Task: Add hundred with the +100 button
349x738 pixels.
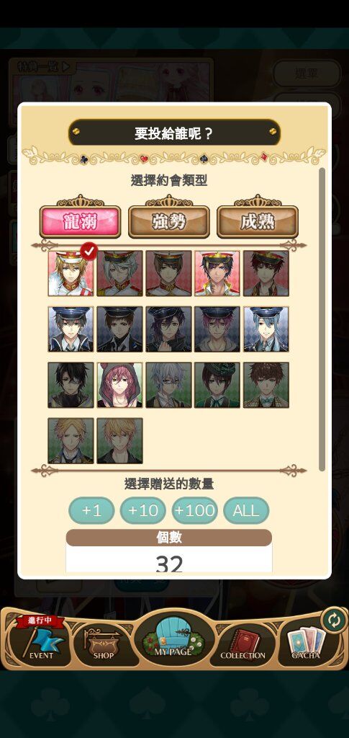Action: tap(194, 510)
